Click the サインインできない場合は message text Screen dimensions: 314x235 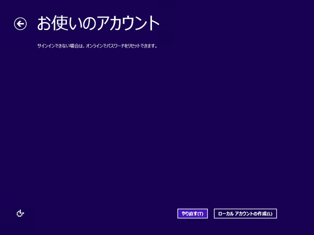97,46
